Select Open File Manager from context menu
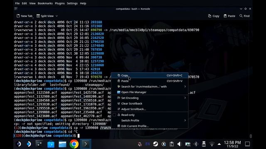Screen dimensions: 266x149 pos(150,92)
